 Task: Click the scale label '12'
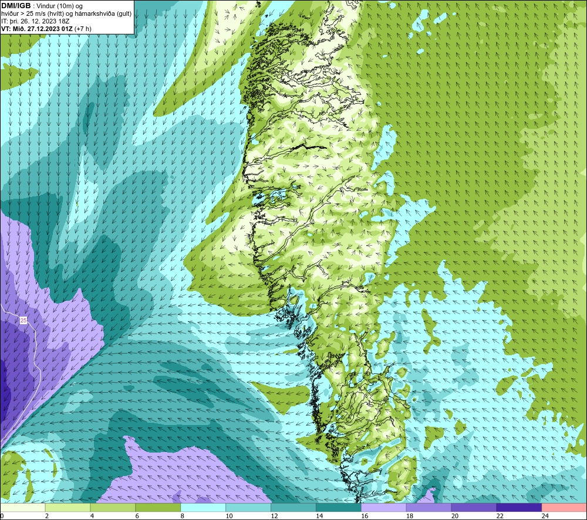274,516
